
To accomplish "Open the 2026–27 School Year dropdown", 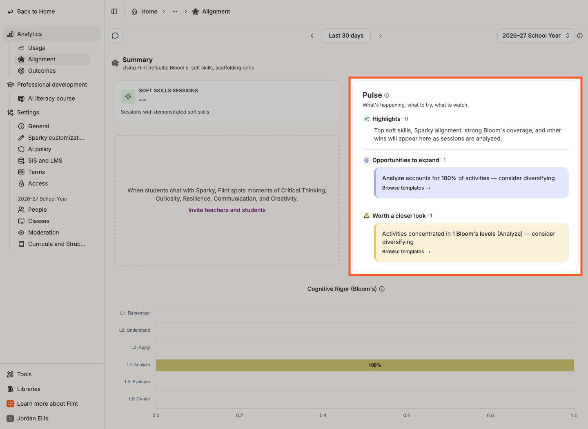I will click(536, 36).
